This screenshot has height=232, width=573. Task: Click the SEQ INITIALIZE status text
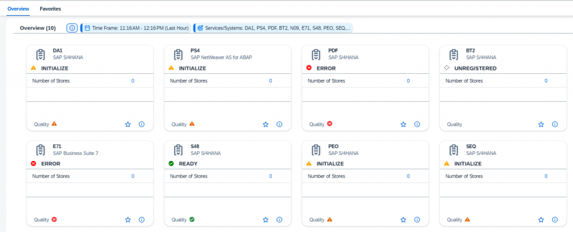click(468, 164)
